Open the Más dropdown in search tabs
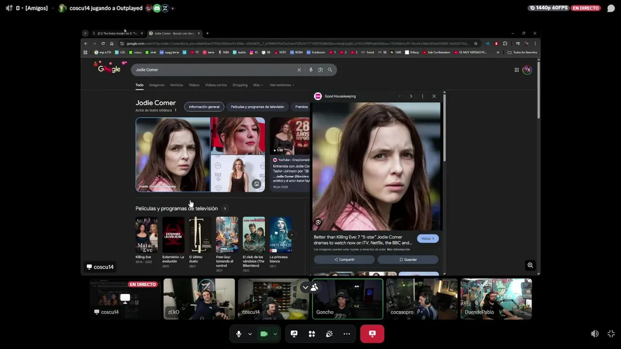Image resolution: width=621 pixels, height=349 pixels. (x=258, y=85)
